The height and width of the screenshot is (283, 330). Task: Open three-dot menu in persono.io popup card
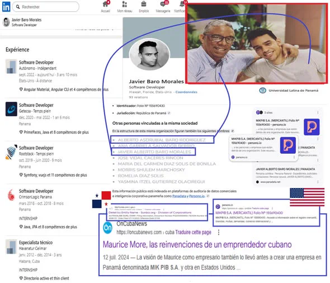294,157
